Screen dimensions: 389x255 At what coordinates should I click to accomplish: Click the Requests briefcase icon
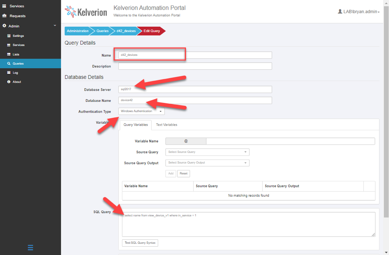point(4,16)
